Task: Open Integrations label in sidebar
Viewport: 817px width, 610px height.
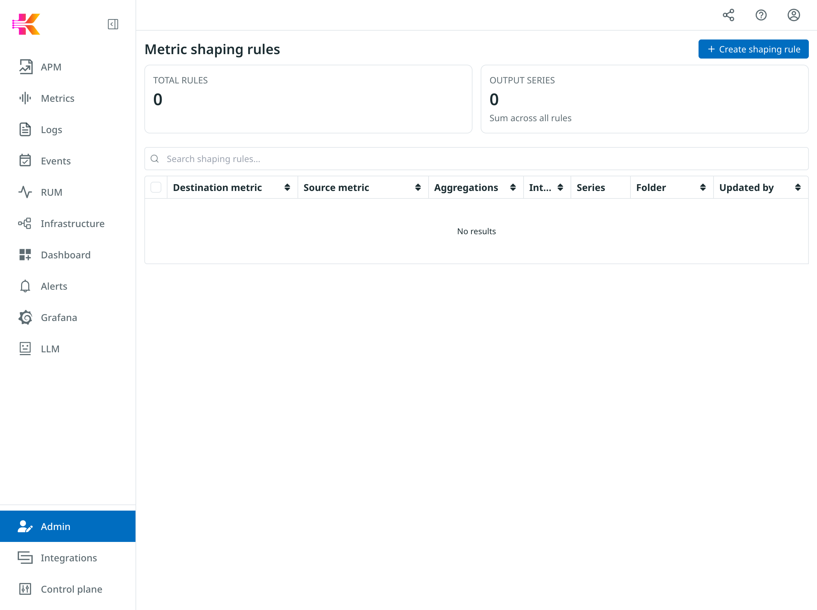Action: [69, 558]
